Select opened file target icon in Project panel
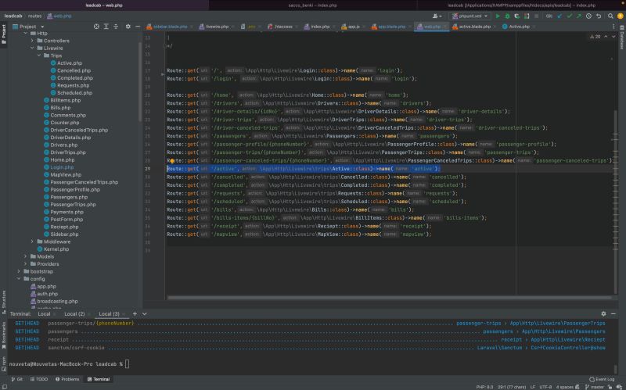This screenshot has height=390, width=626. [x=96, y=27]
